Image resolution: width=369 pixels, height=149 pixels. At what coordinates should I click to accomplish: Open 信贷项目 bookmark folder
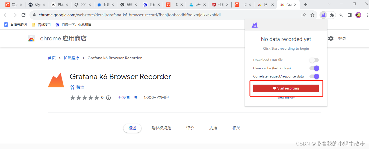pos(41,25)
